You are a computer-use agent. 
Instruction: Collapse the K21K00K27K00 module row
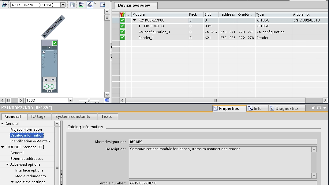coord(134,20)
